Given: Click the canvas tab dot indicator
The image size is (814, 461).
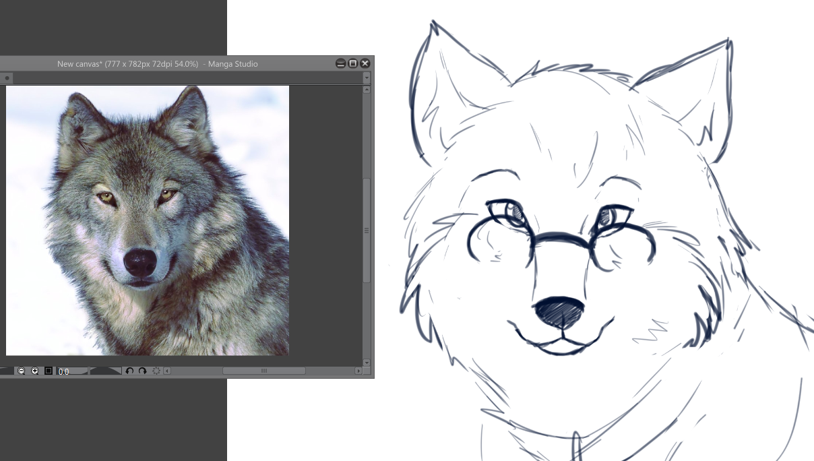Looking at the screenshot, I should (7, 78).
